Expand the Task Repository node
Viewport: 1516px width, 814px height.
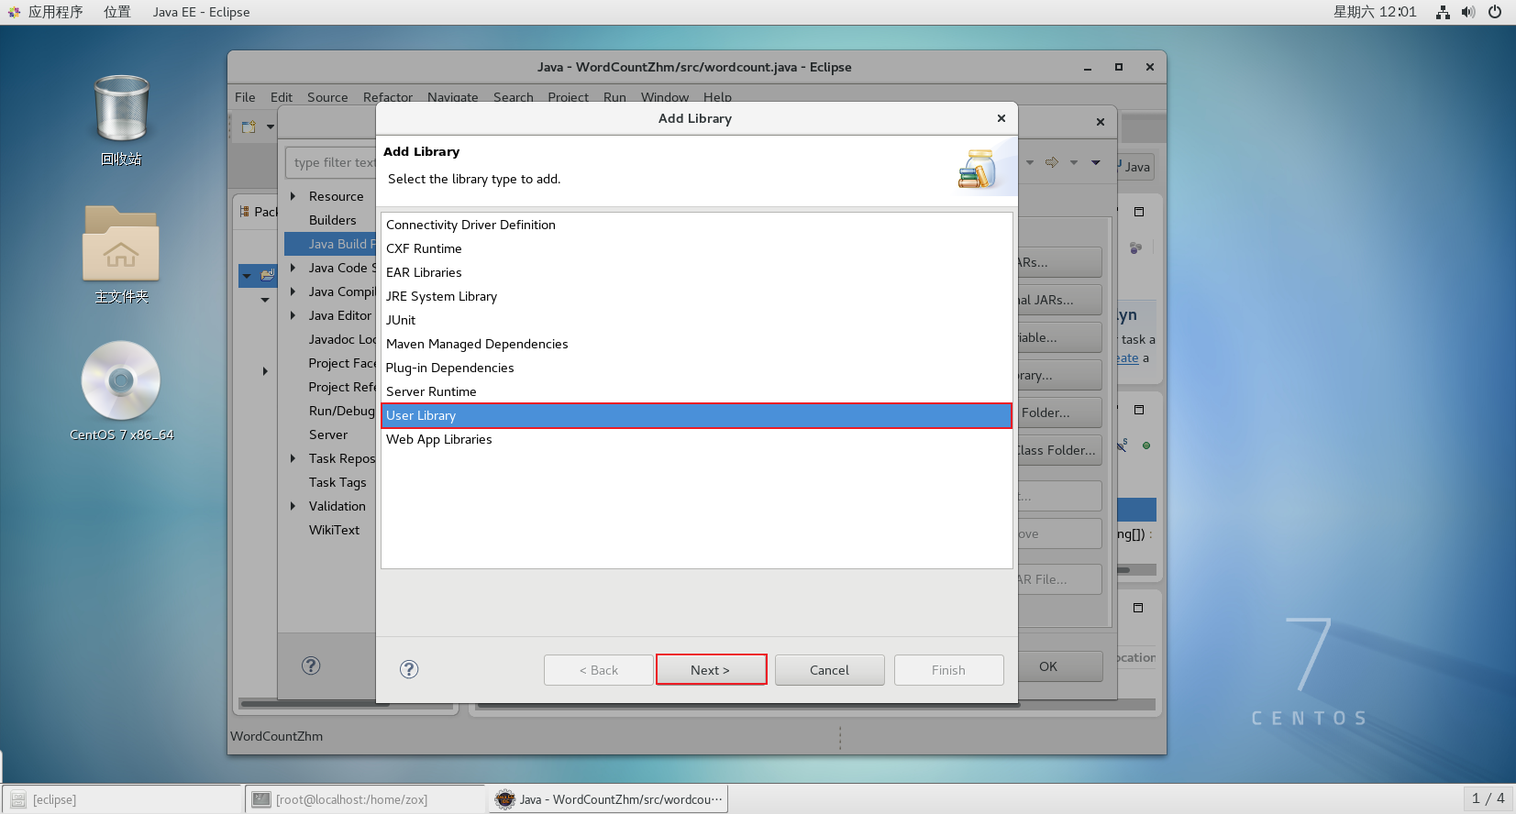coord(293,458)
